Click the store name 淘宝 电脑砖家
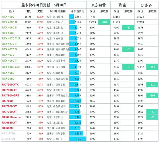Image resolution: width=159 pixels, height=142 pixels. click(55, 73)
